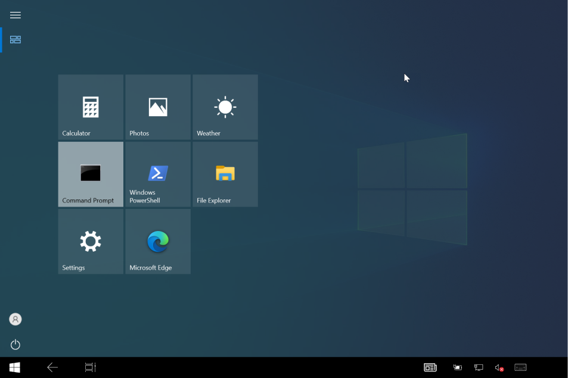
Task: Launch Microsoft Edge
Action: [x=157, y=241]
